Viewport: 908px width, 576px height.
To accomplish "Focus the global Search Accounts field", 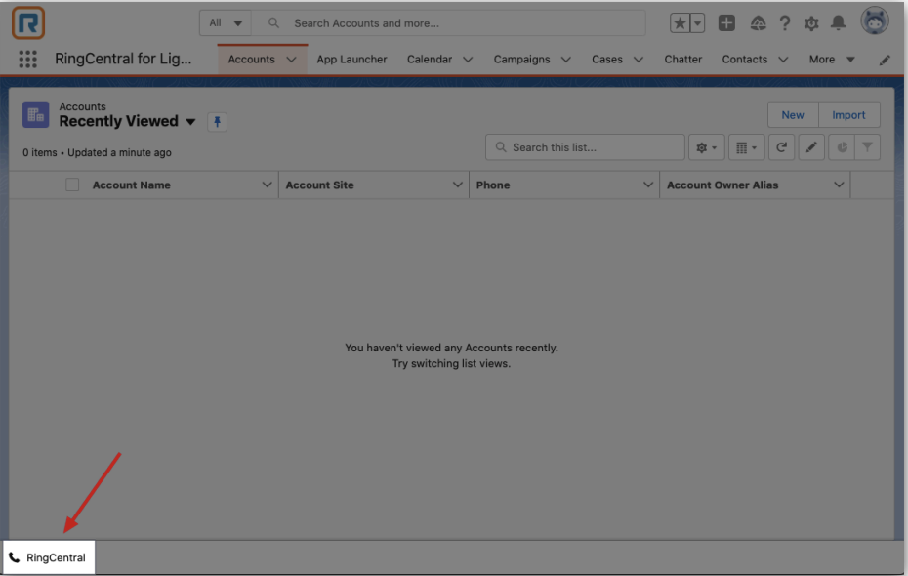I will coord(450,23).
